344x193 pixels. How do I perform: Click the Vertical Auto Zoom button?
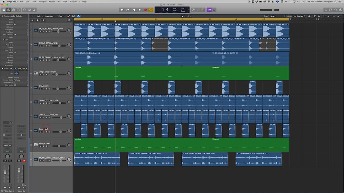tap(315, 16)
